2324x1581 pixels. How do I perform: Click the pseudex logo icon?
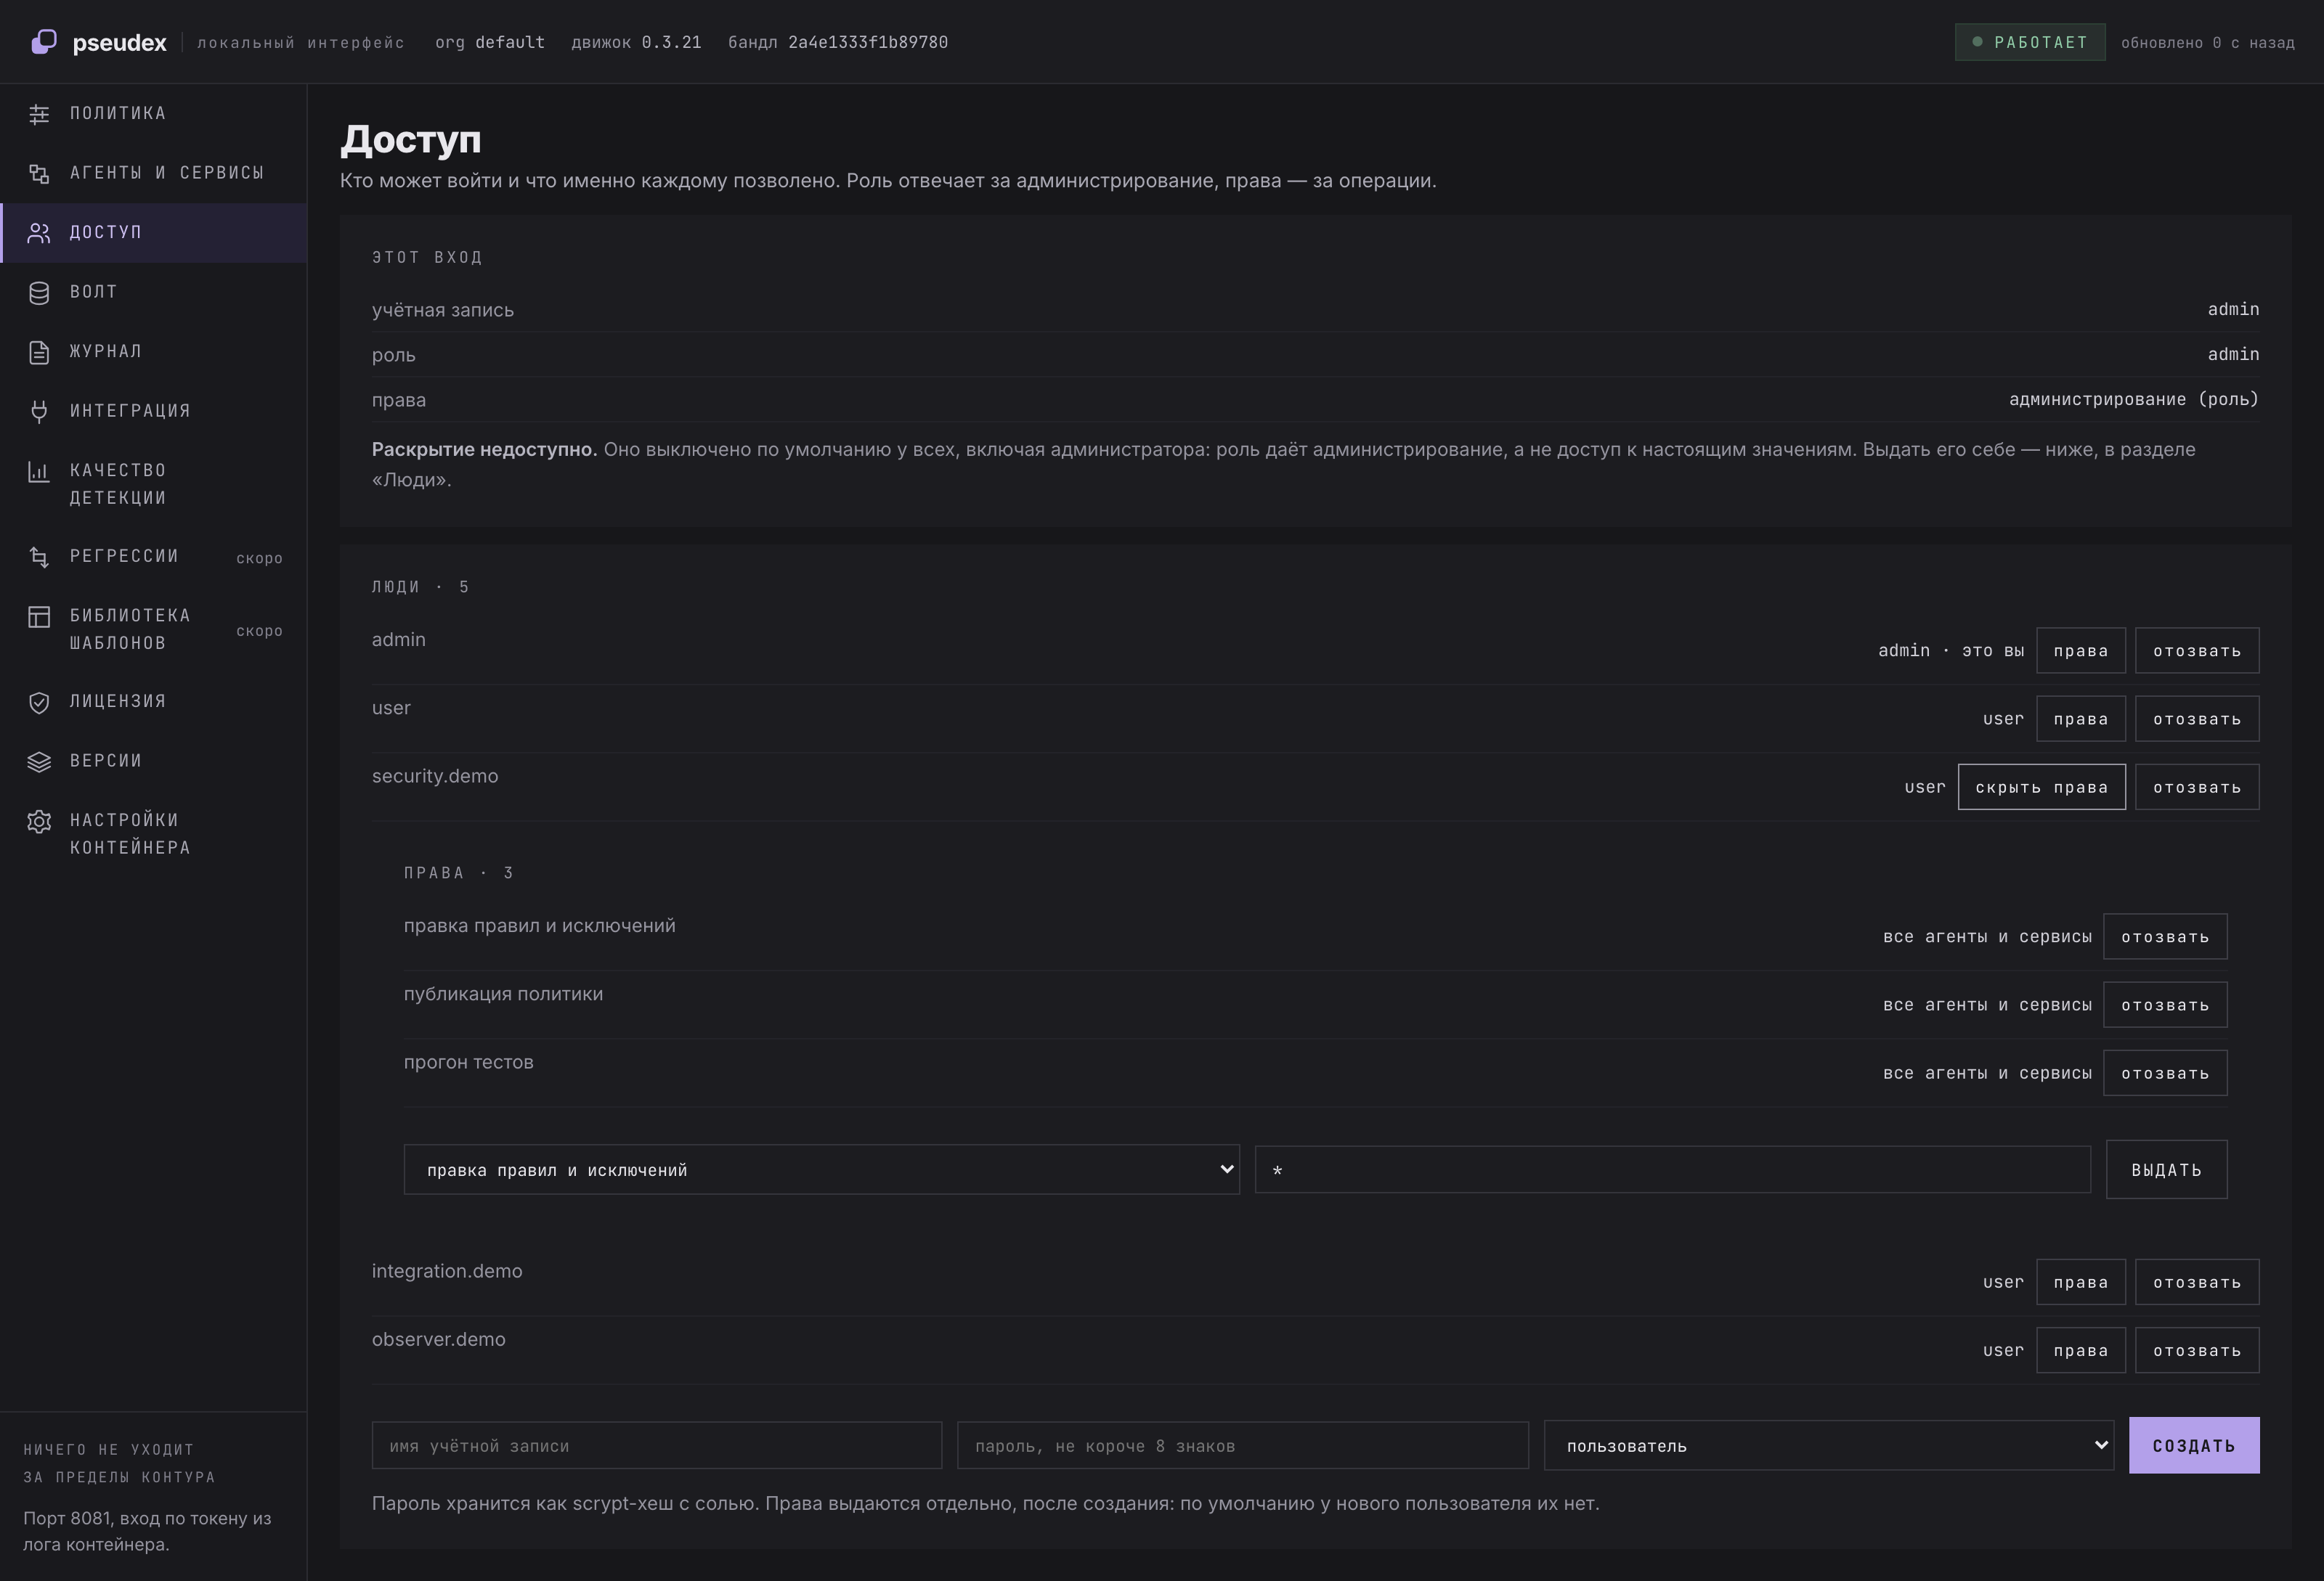(x=44, y=42)
